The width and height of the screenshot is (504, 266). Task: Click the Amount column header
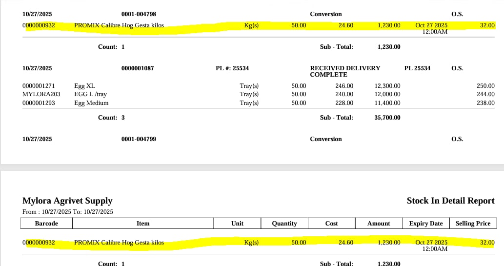pos(379,224)
